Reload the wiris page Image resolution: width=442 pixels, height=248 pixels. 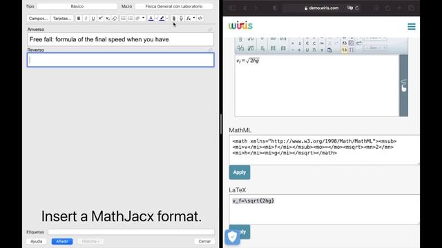357,8
